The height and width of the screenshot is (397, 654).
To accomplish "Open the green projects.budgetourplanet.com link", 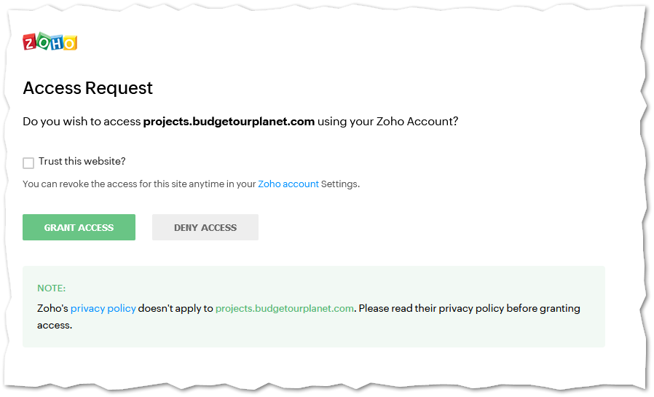I will (x=285, y=308).
